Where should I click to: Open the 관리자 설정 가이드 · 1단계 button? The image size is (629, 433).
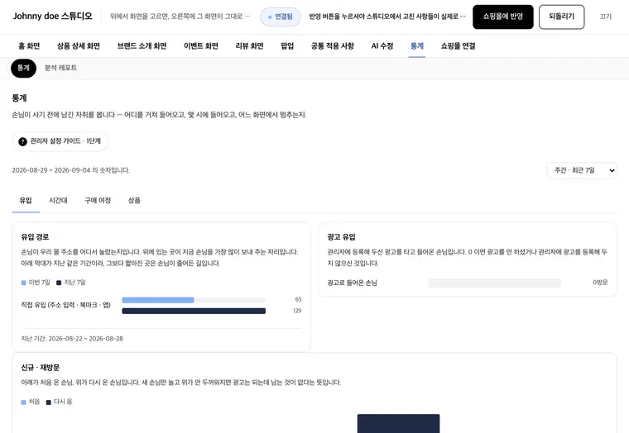click(60, 141)
